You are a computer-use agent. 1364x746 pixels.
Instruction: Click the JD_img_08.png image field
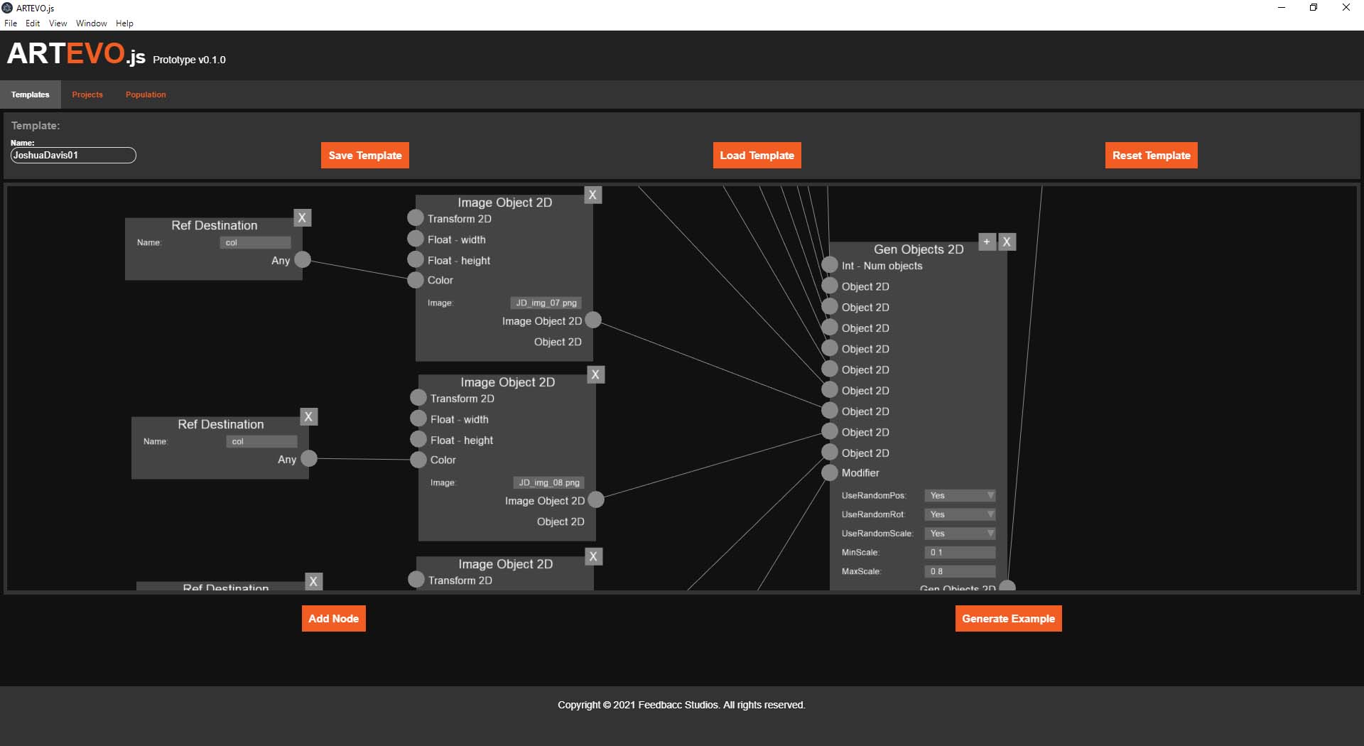coord(549,482)
